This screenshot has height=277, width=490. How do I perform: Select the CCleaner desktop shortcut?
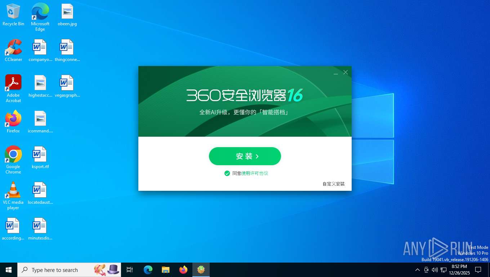pos(13,50)
